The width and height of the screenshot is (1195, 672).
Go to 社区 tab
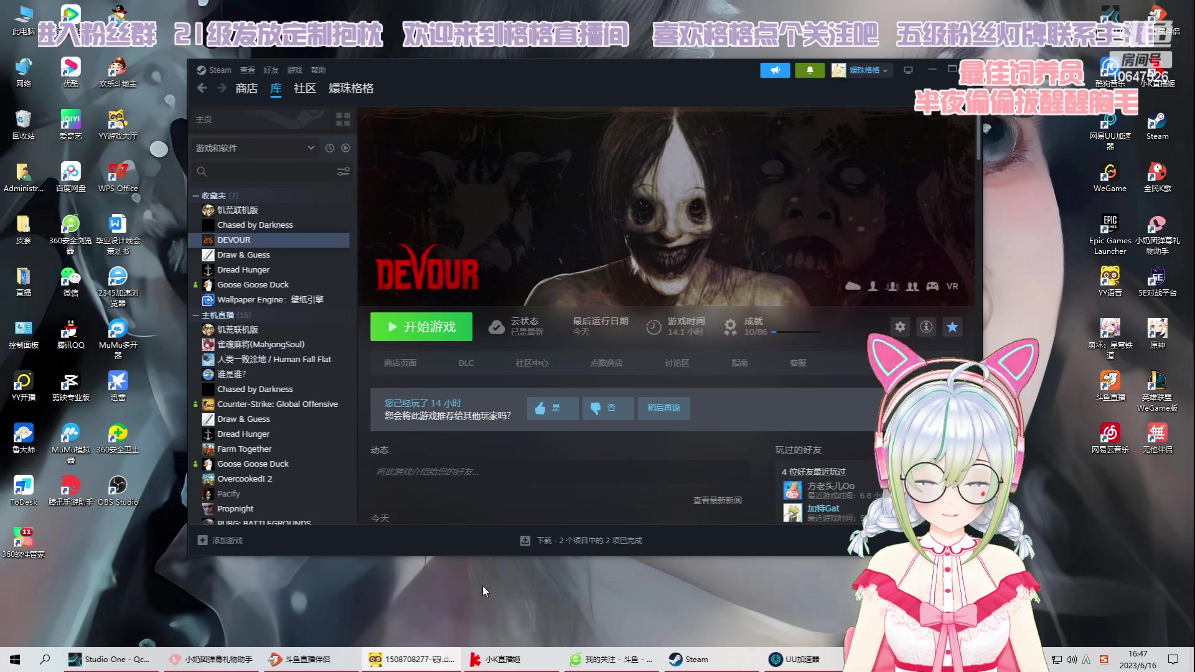pyautogui.click(x=304, y=88)
